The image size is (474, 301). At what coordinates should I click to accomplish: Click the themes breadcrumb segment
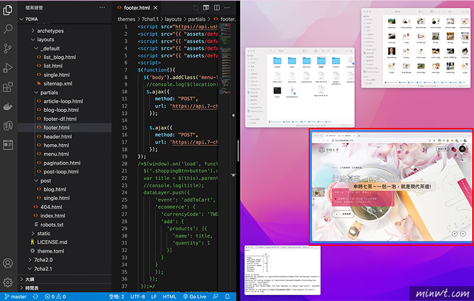click(126, 19)
